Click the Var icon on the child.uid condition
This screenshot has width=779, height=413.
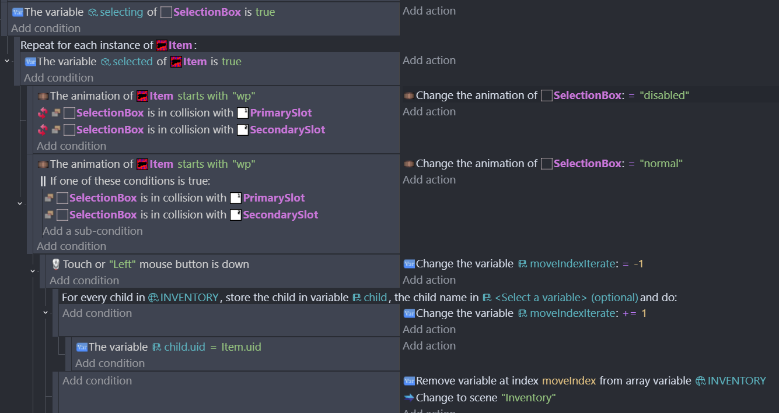pyautogui.click(x=82, y=347)
